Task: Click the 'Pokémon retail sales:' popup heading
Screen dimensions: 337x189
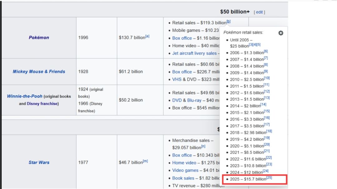Action: [243, 32]
